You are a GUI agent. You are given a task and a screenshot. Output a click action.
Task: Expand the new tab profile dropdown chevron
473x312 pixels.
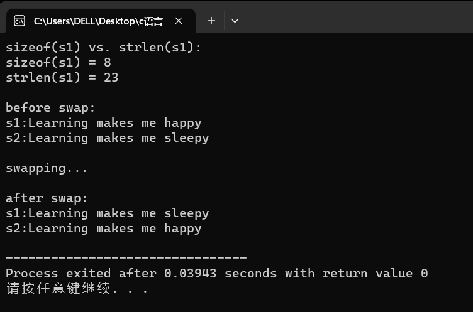click(235, 21)
